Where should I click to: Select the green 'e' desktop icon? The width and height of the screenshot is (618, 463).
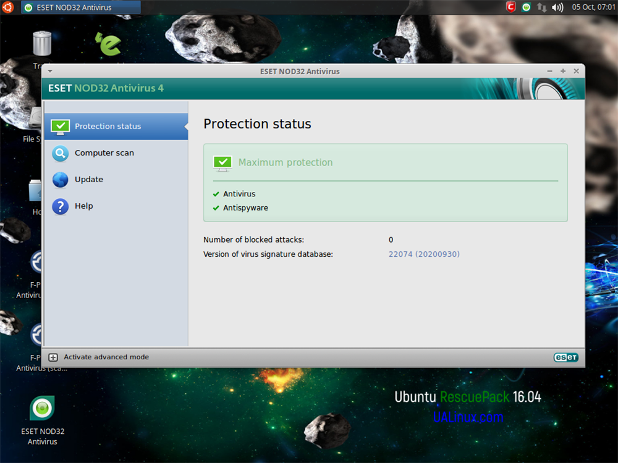coord(108,44)
